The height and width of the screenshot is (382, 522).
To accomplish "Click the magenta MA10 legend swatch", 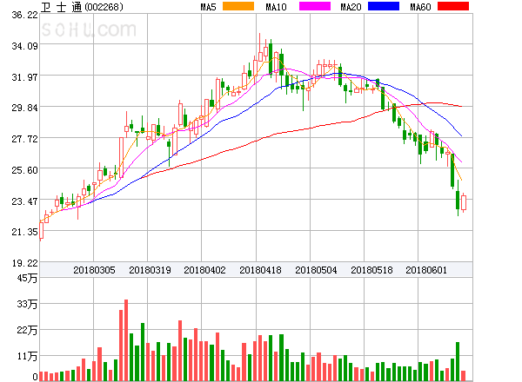I will click(315, 6).
